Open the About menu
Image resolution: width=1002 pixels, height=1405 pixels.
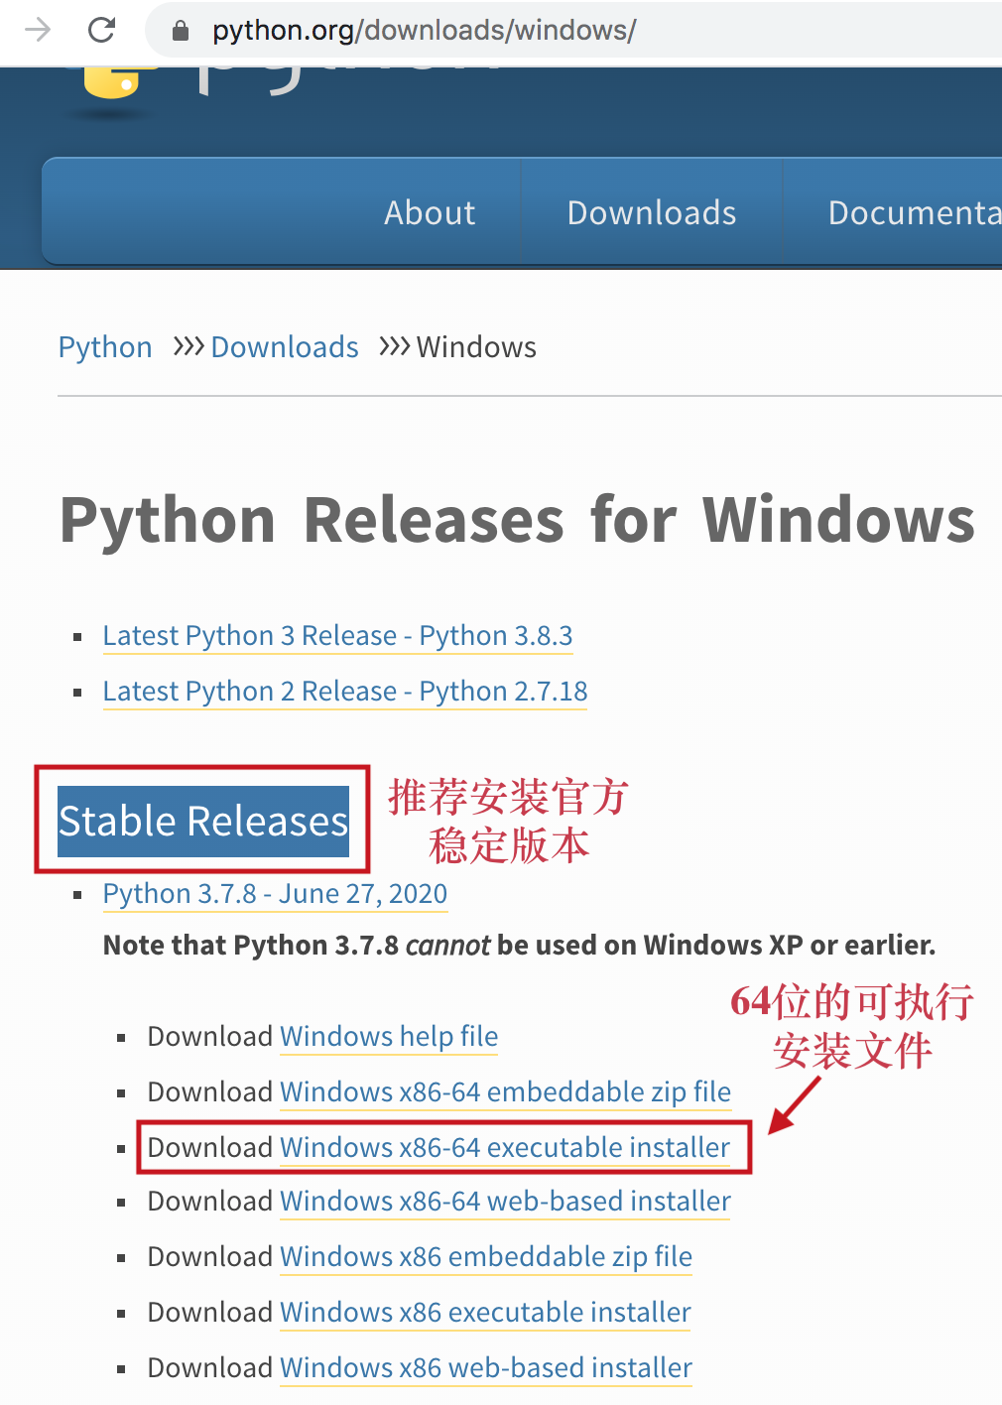(x=430, y=212)
